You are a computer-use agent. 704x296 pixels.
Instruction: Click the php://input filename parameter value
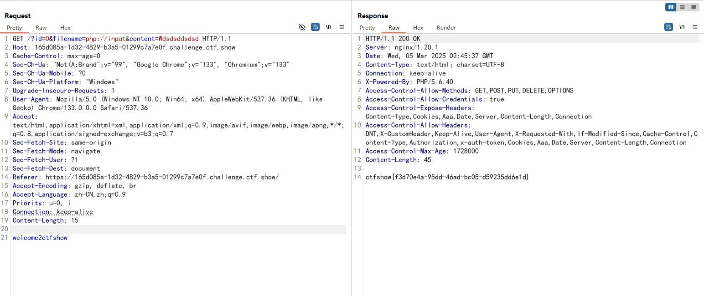[105, 39]
